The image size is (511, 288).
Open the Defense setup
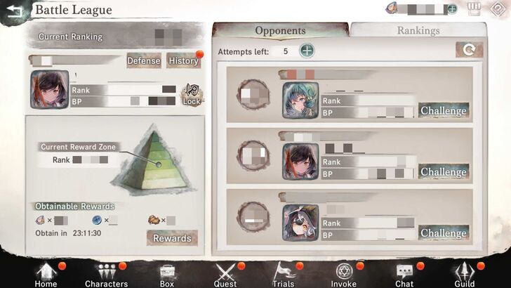(144, 60)
